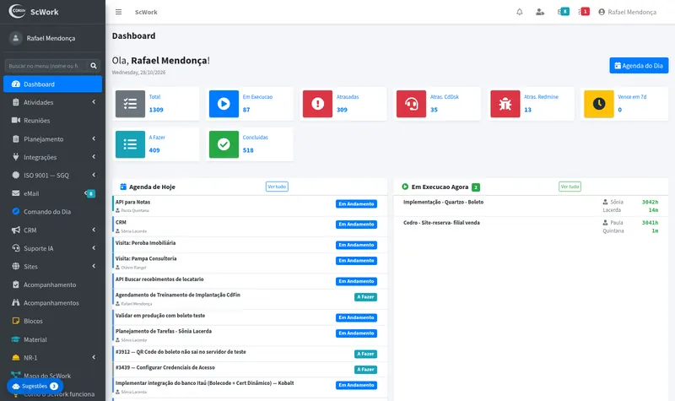Toggle the sidebar with the hamburger icon
Image resolution: width=675 pixels, height=401 pixels.
click(x=118, y=12)
